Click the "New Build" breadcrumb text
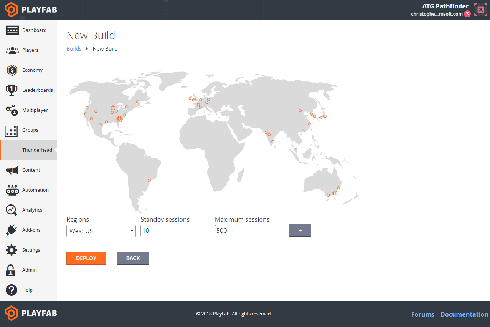490x327 pixels. point(105,49)
